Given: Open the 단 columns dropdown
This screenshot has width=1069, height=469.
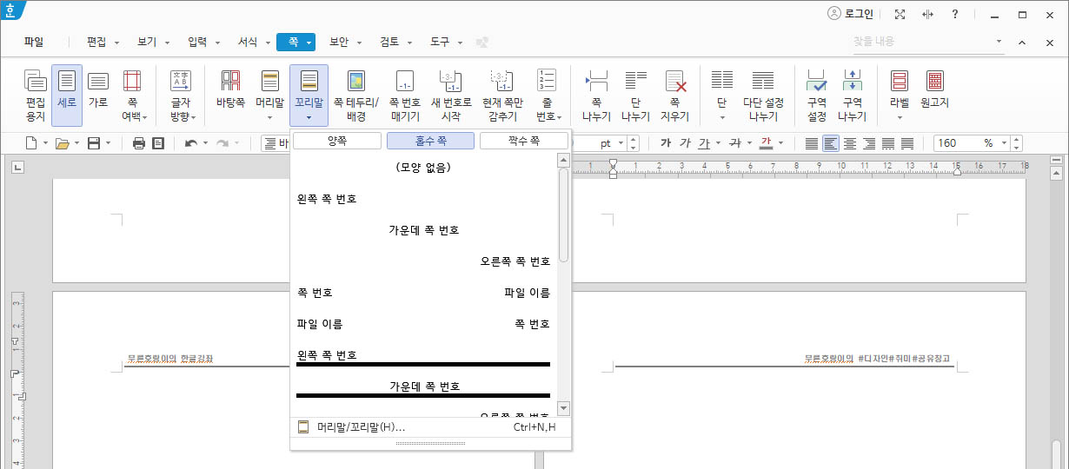Looking at the screenshot, I should click(x=721, y=96).
